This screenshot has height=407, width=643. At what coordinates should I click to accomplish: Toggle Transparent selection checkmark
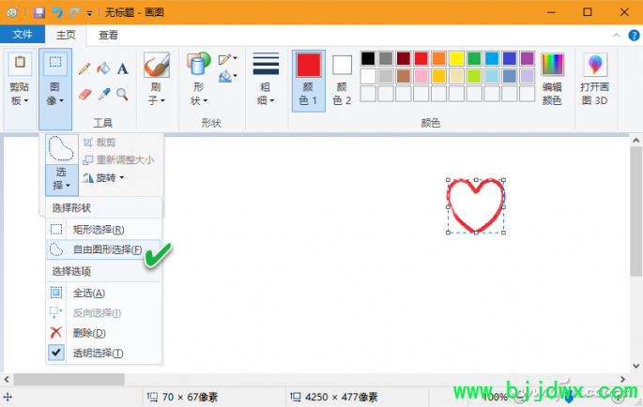tap(56, 353)
